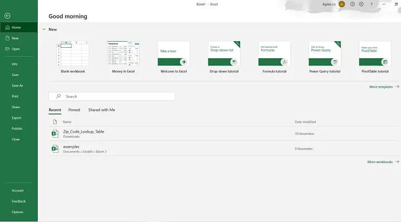Screen dimensions: 401x222
Task: Click the More templates link
Action: 384,87
